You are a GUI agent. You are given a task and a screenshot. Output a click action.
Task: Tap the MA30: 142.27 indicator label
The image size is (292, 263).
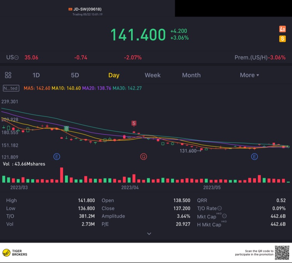(x=127, y=88)
